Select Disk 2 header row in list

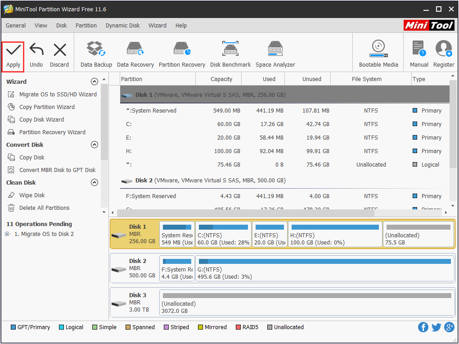click(284, 180)
